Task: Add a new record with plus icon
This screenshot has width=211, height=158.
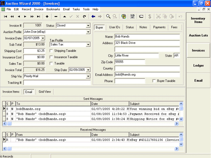Action: click(x=47, y=16)
